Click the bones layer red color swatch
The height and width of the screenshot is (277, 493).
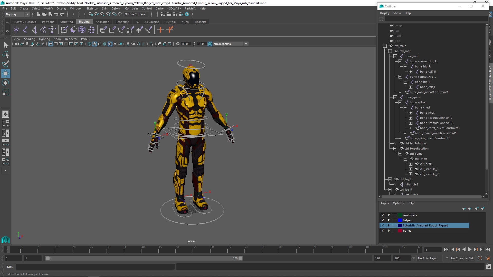(x=400, y=231)
